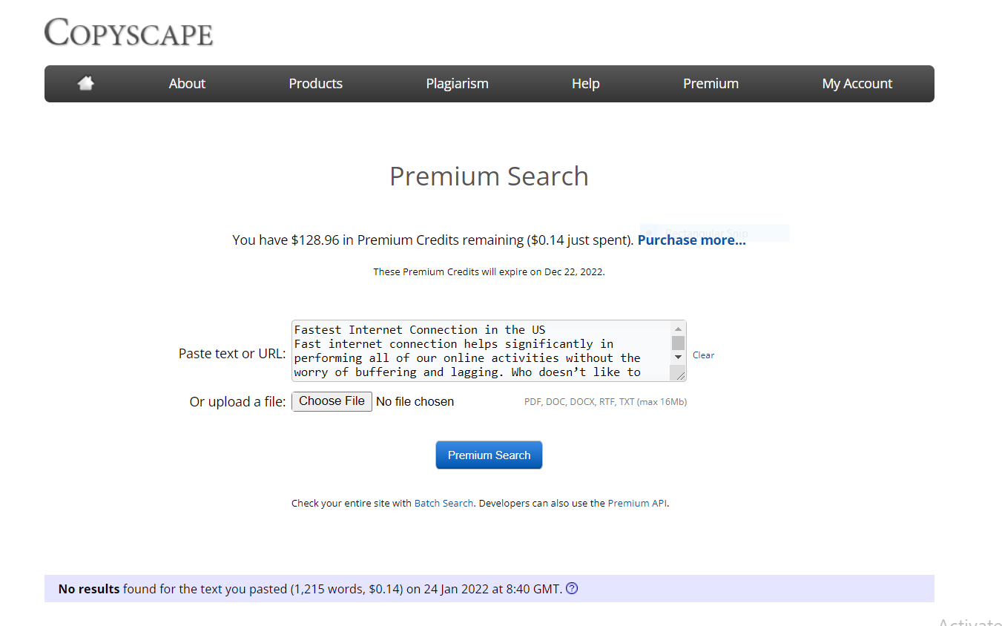Viewport: 1002px width, 626px height.
Task: Click the blue Premium Search button
Action: tap(489, 455)
